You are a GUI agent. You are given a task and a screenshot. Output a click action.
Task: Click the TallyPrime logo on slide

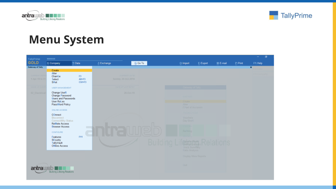[x=291, y=15]
